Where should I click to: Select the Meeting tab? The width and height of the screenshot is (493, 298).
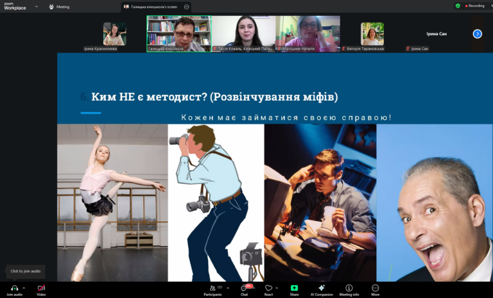click(60, 6)
